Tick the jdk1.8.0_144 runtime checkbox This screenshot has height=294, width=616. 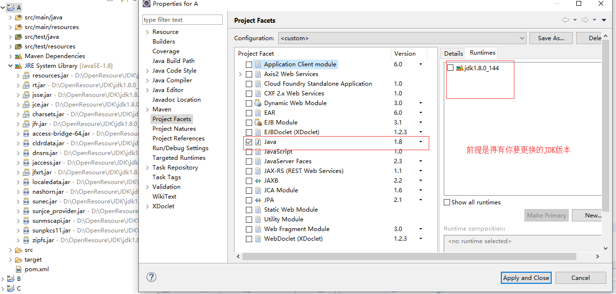(450, 68)
